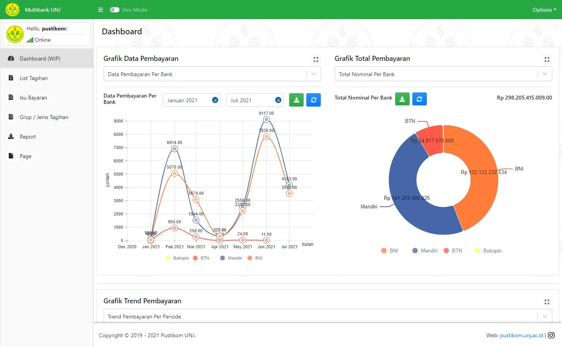Open List Tagihan in the sidebar
This screenshot has height=347, width=562.
pyautogui.click(x=34, y=78)
